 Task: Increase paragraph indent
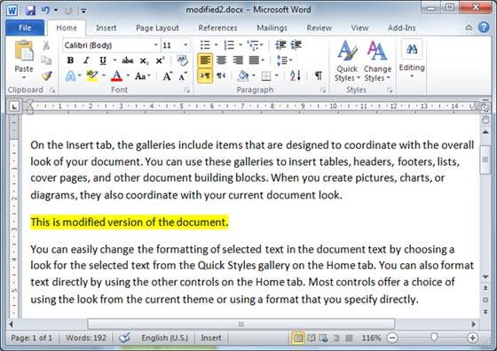pos(296,45)
